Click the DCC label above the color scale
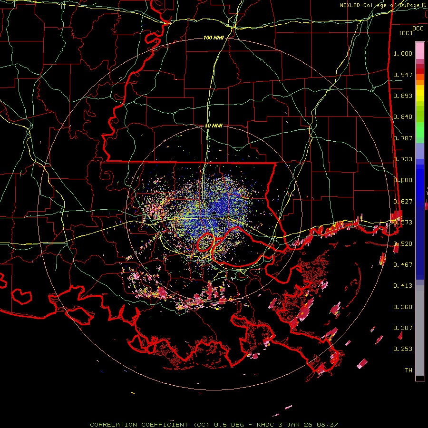 tap(418, 29)
